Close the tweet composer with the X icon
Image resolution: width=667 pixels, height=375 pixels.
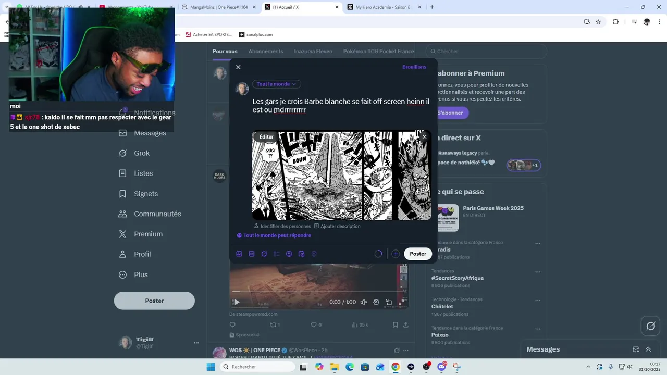pyautogui.click(x=238, y=67)
